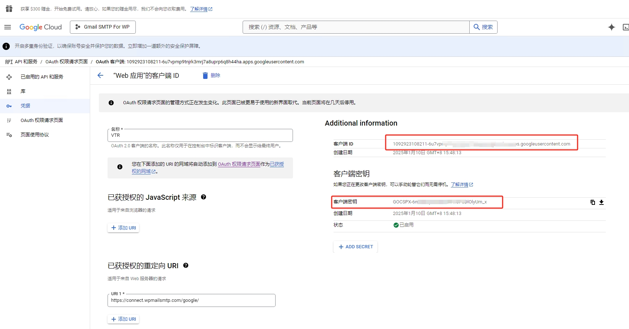The image size is (629, 329).
Task: Select the GOCSPX client secret value
Action: tap(440, 202)
